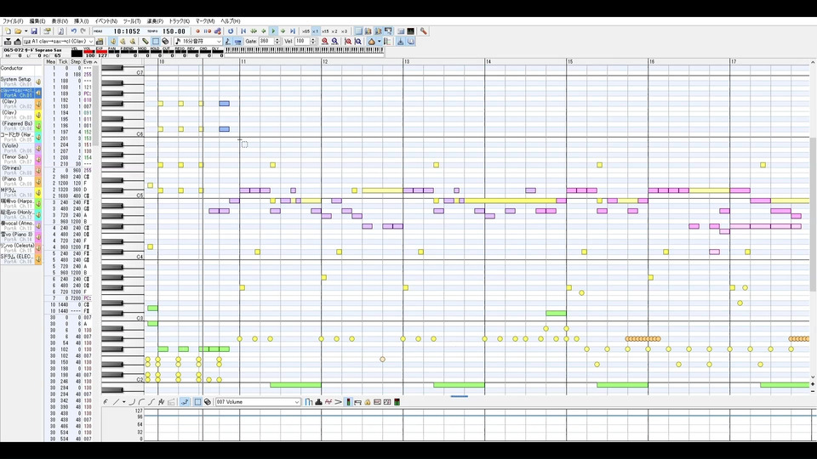Zoom in horizontally with the magnifier plus icon
Viewport: 817px width, 459px height.
click(324, 41)
